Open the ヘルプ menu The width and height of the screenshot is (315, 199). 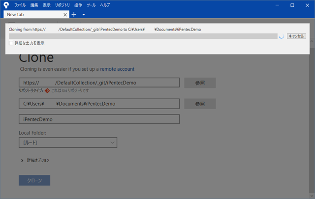(x=105, y=5)
